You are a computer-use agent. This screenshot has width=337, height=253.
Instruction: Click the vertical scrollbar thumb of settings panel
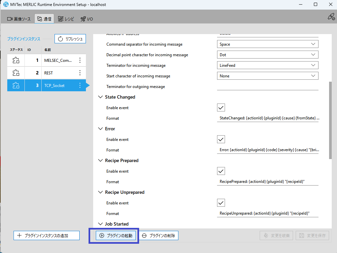tap(330, 120)
